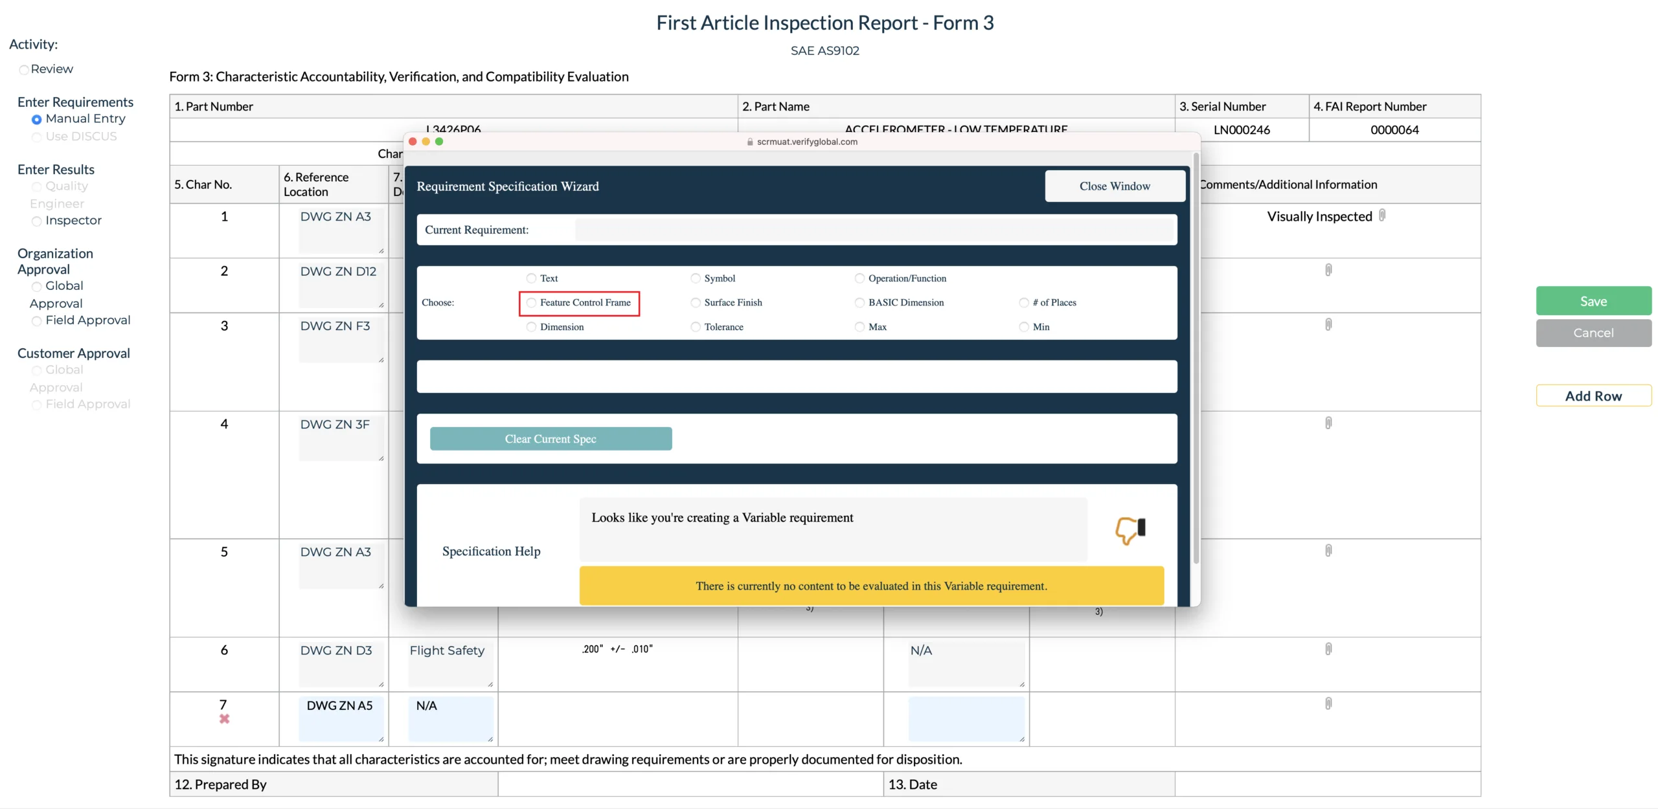Click the DWG ZN A3 reference field in row 1
1658x809 pixels.
[x=341, y=230]
